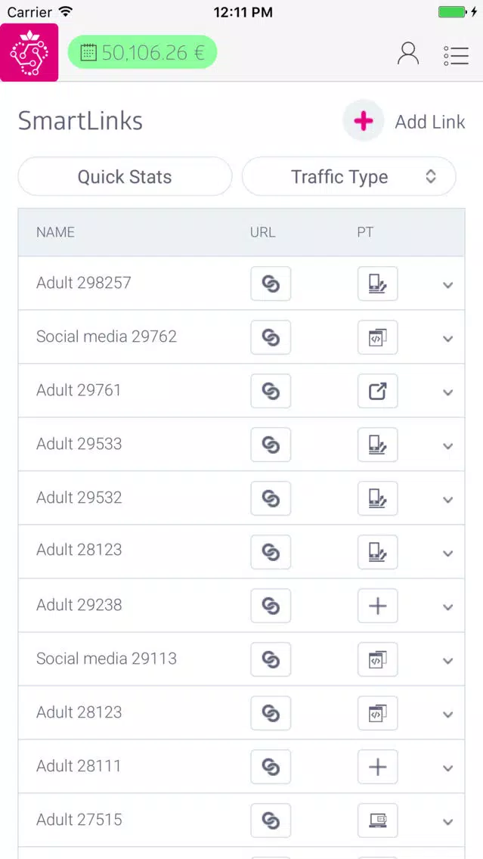Open the pink app logo home icon
Viewport: 483px width, 859px height.
click(29, 53)
